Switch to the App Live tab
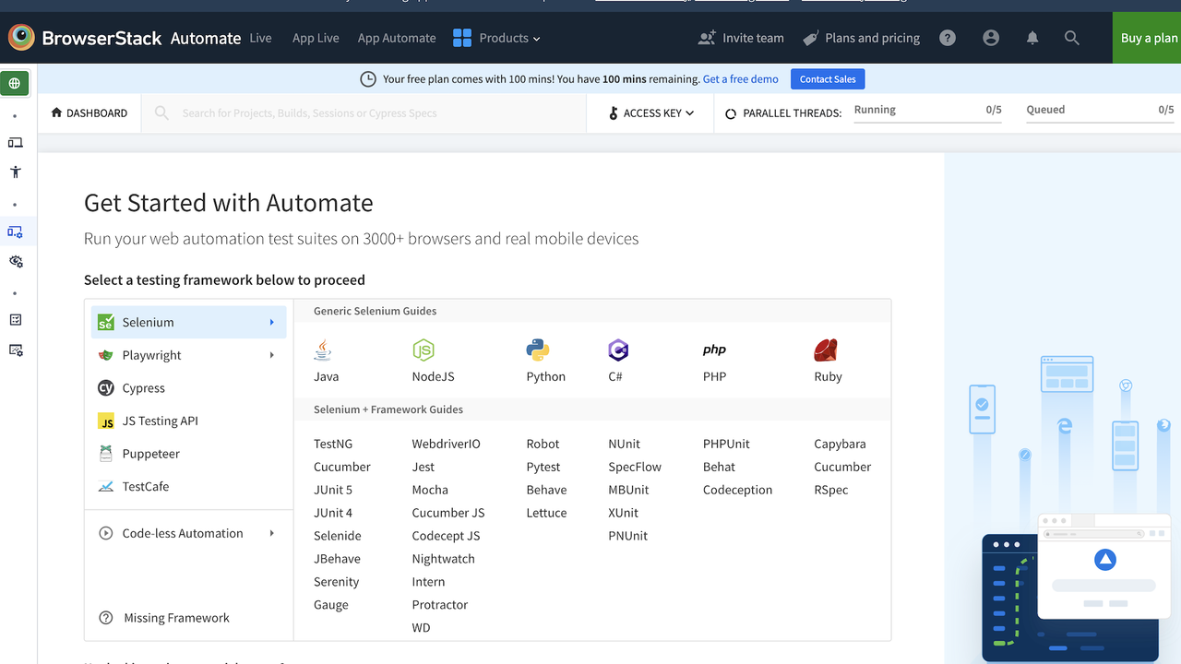Image resolution: width=1181 pixels, height=664 pixels. click(x=316, y=38)
